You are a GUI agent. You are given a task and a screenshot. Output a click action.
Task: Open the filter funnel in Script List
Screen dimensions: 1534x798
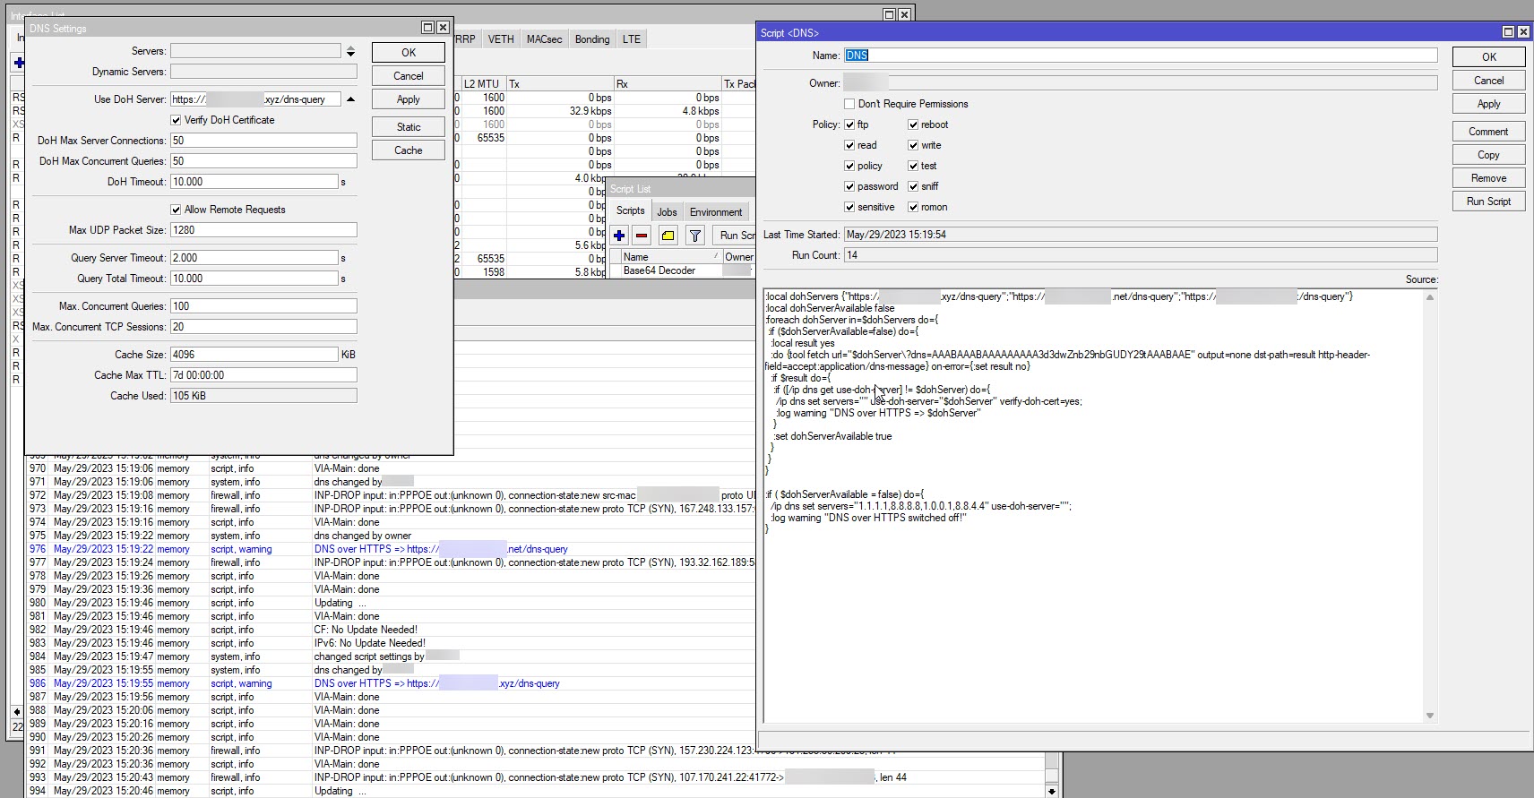click(x=694, y=236)
